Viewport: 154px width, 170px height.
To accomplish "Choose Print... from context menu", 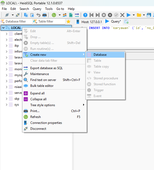I will click(x=54, y=111).
